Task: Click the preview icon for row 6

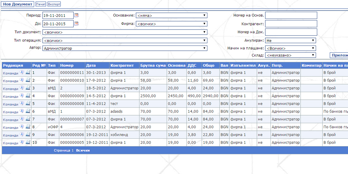Action: [x=28, y=111]
